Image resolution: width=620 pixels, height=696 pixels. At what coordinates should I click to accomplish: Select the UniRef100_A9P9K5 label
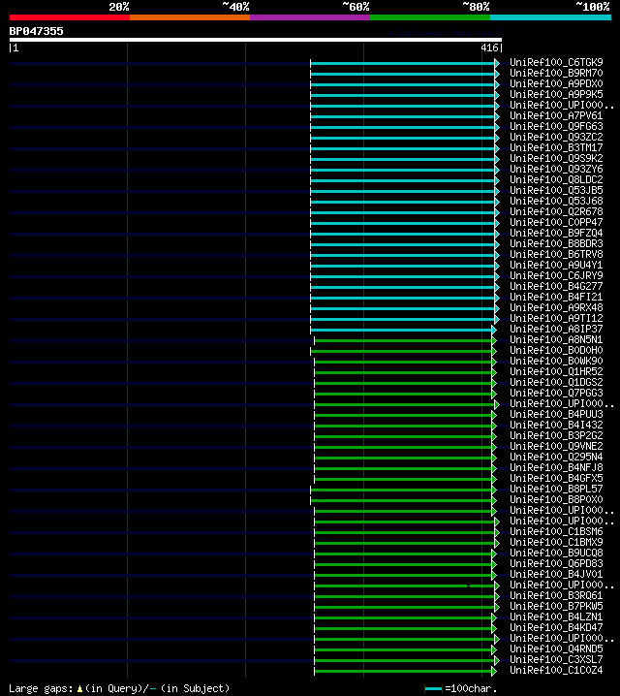click(x=556, y=95)
